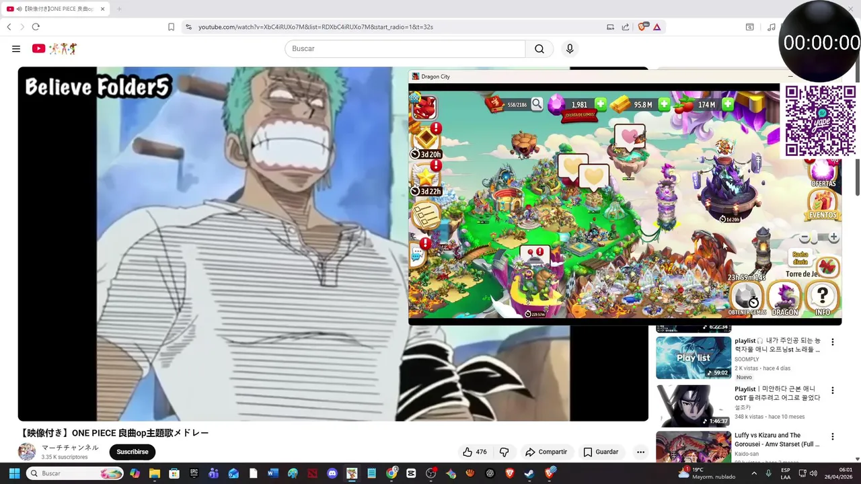Open the Info question mark button
This screenshot has width=861, height=484.
click(823, 298)
